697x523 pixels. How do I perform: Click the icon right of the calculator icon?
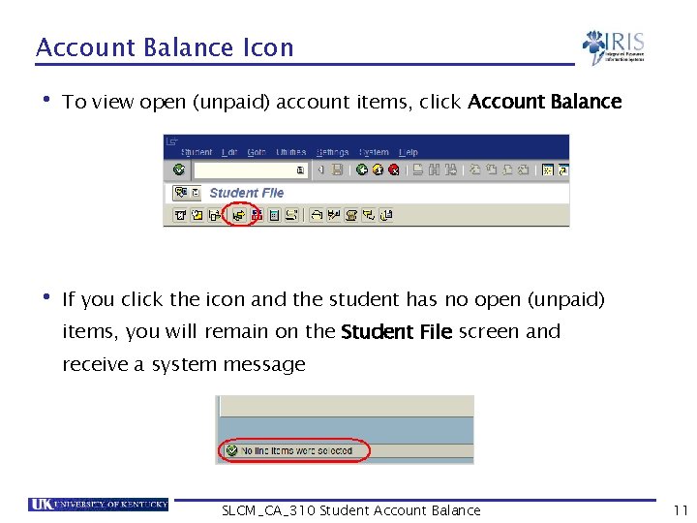click(291, 215)
